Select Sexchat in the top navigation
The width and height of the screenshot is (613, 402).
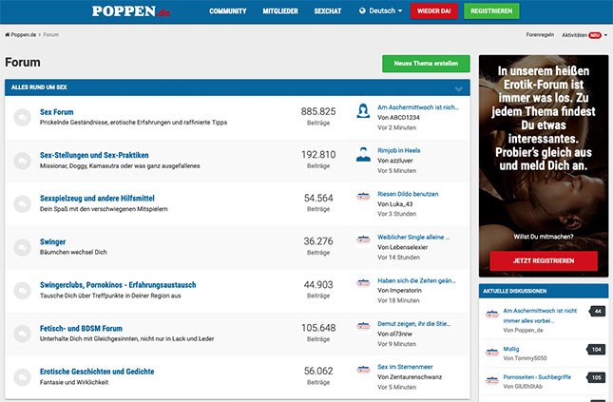(x=328, y=11)
